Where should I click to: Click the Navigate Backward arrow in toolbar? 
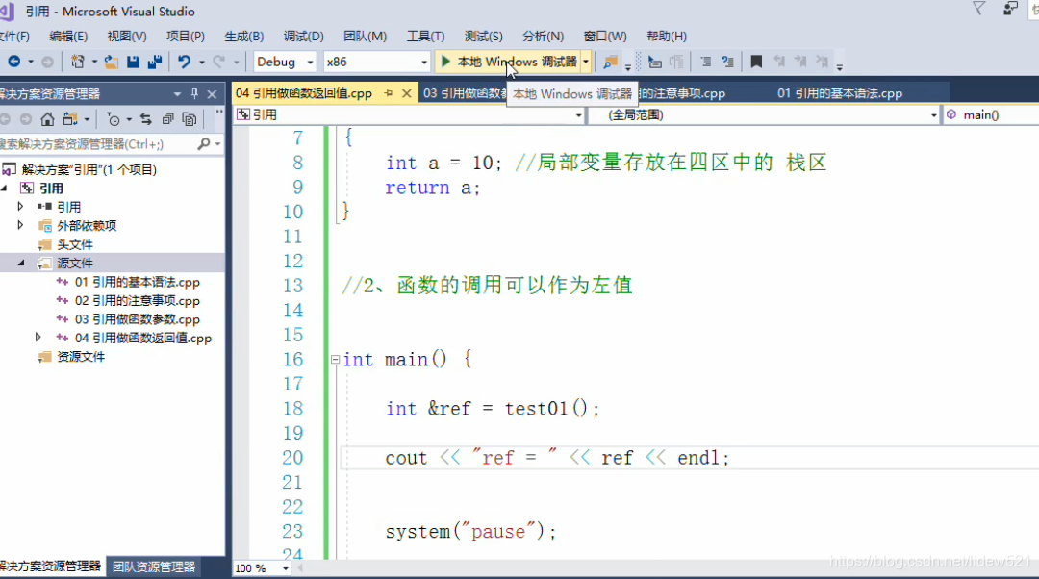pyautogui.click(x=13, y=62)
